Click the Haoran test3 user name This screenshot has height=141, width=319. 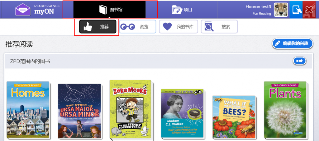click(x=258, y=7)
